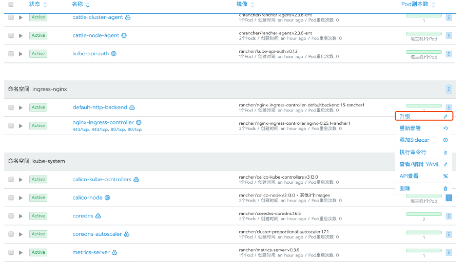This screenshot has height=262, width=465.
Task: Check the nginx-ingress-controller row checkbox
Action: [x=11, y=126]
